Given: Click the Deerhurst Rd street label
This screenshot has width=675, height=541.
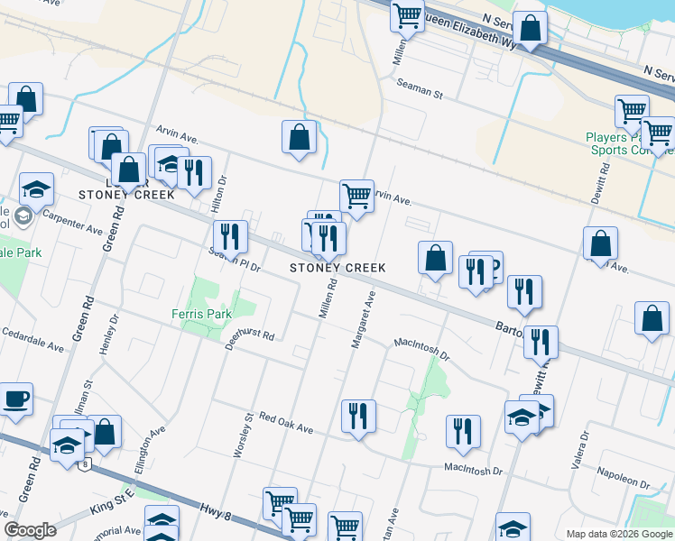Looking at the screenshot, I should [250, 338].
